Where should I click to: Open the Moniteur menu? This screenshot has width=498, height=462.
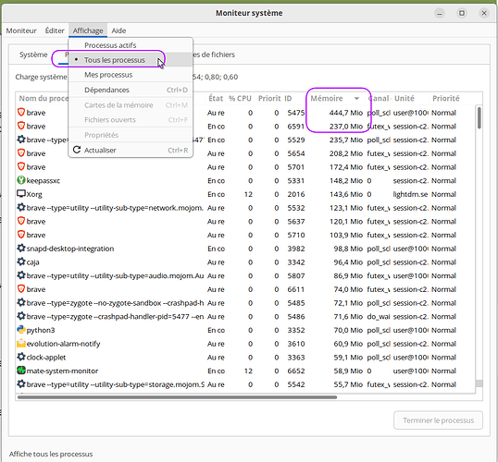pyautogui.click(x=21, y=30)
